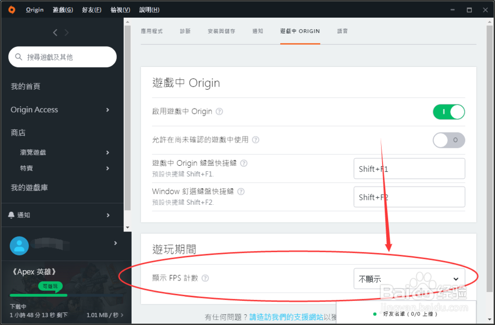Click the Apex 英雄 download progress bar
This screenshot has height=325, width=495.
66,295
